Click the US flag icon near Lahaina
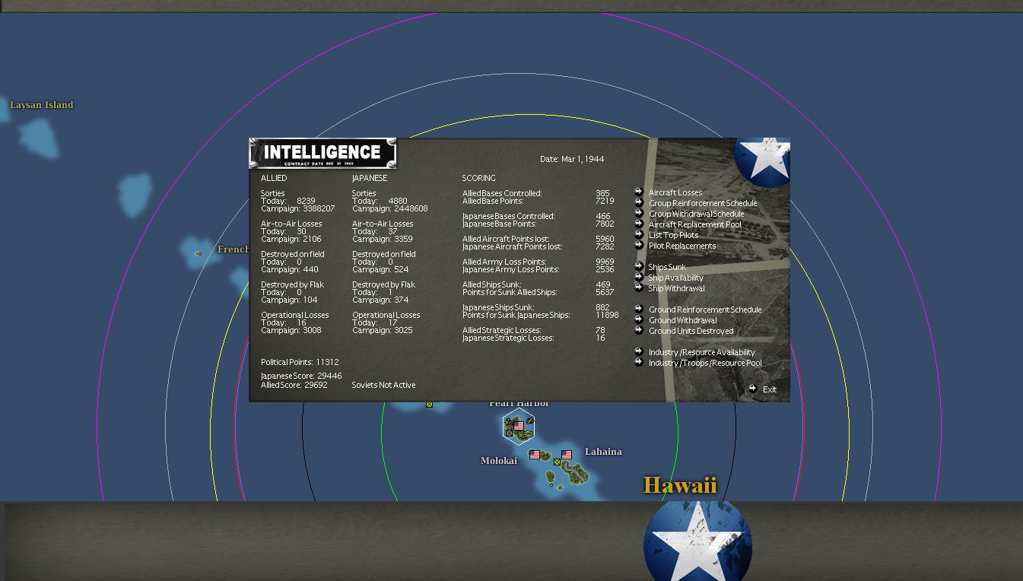Viewport: 1023px width, 581px height. (566, 455)
